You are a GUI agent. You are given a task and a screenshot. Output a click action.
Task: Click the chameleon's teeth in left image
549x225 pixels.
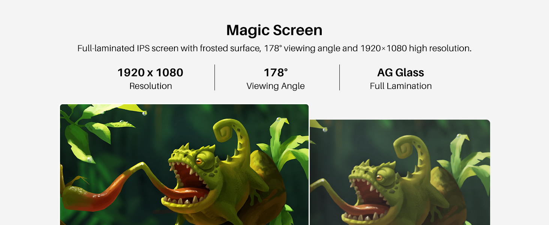click(x=179, y=201)
